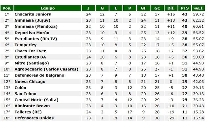The width and height of the screenshot is (211, 122).
Task: Click Talleres (RE) team name
Action: click(x=28, y=112)
